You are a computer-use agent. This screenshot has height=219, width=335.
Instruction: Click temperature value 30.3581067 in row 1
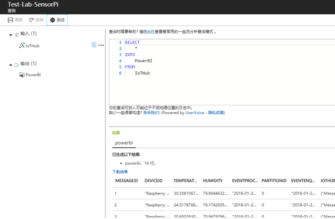(x=186, y=193)
